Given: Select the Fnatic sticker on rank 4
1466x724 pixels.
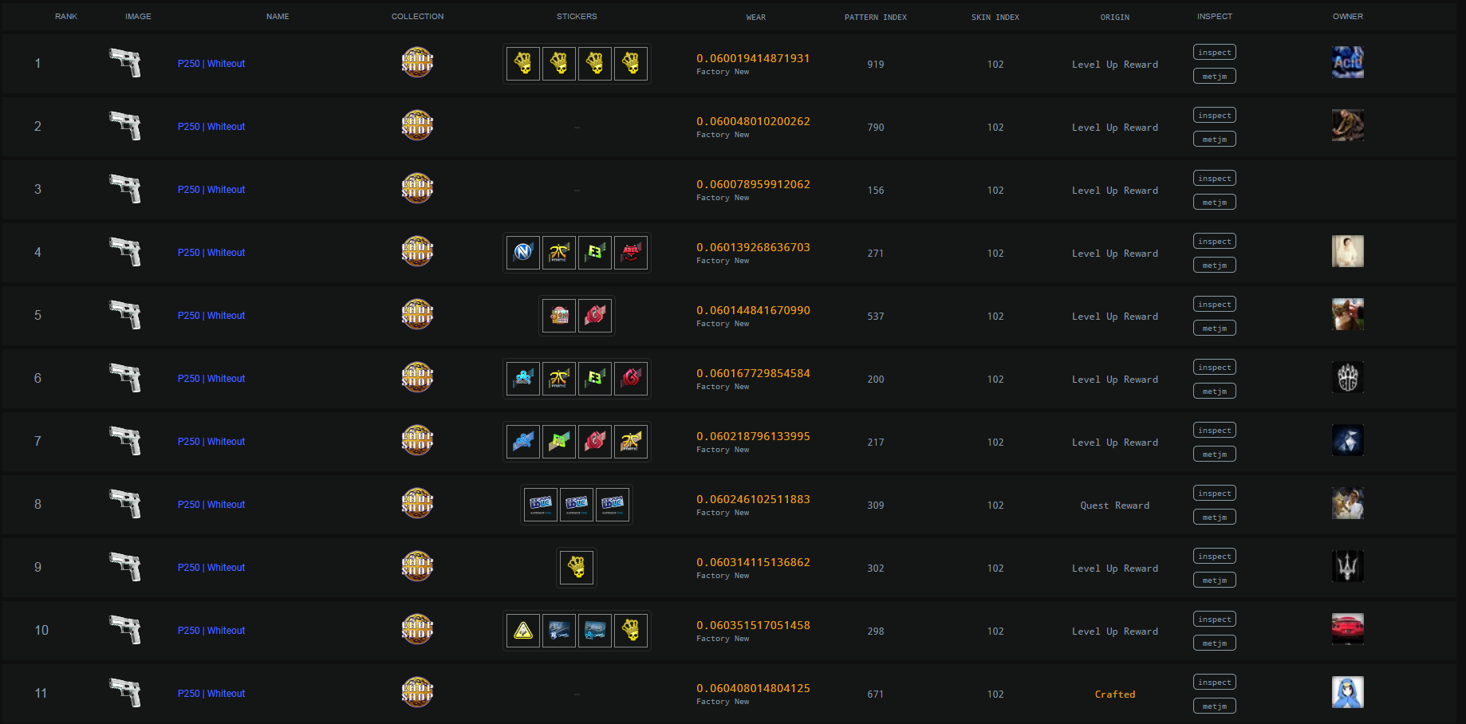Looking at the screenshot, I should (x=559, y=253).
